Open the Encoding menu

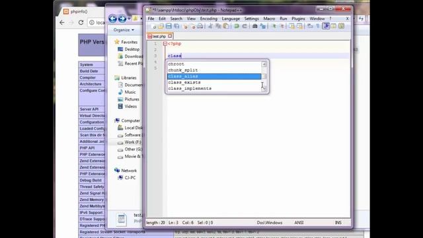click(x=209, y=19)
